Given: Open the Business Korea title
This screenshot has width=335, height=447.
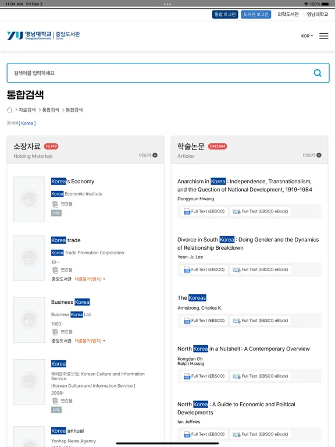Looking at the screenshot, I should pos(70,302).
